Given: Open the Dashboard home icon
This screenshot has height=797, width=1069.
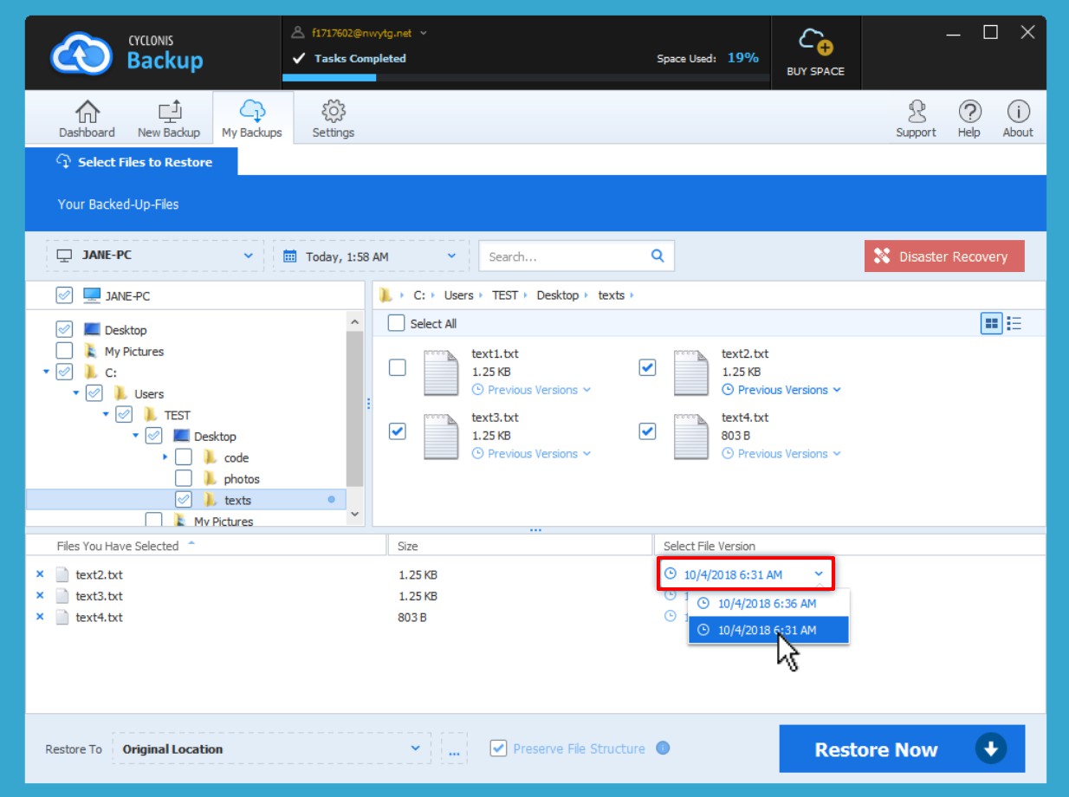Looking at the screenshot, I should click(x=87, y=112).
